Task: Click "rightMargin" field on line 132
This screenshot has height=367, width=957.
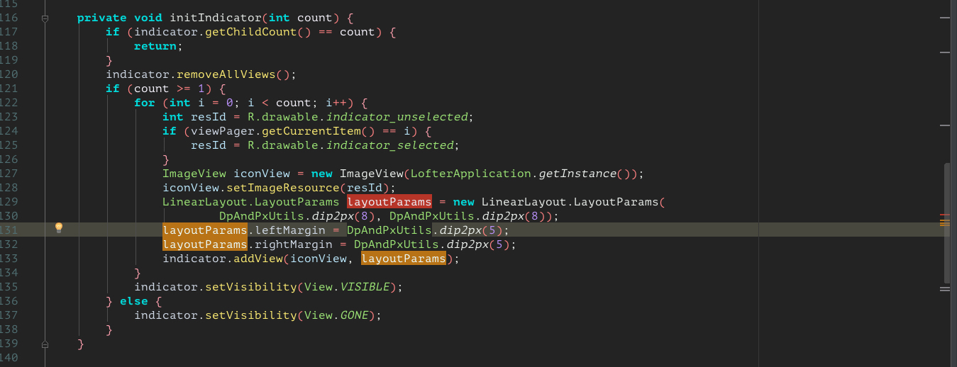Action: click(x=294, y=244)
